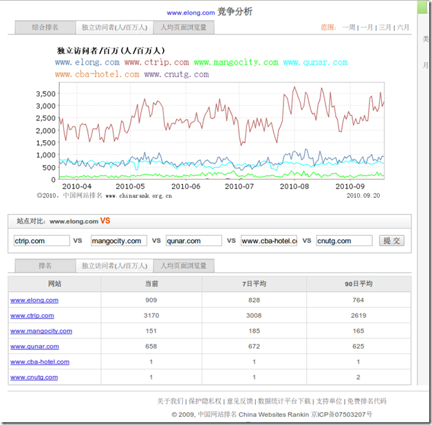Click elong current value 909

coord(151,300)
